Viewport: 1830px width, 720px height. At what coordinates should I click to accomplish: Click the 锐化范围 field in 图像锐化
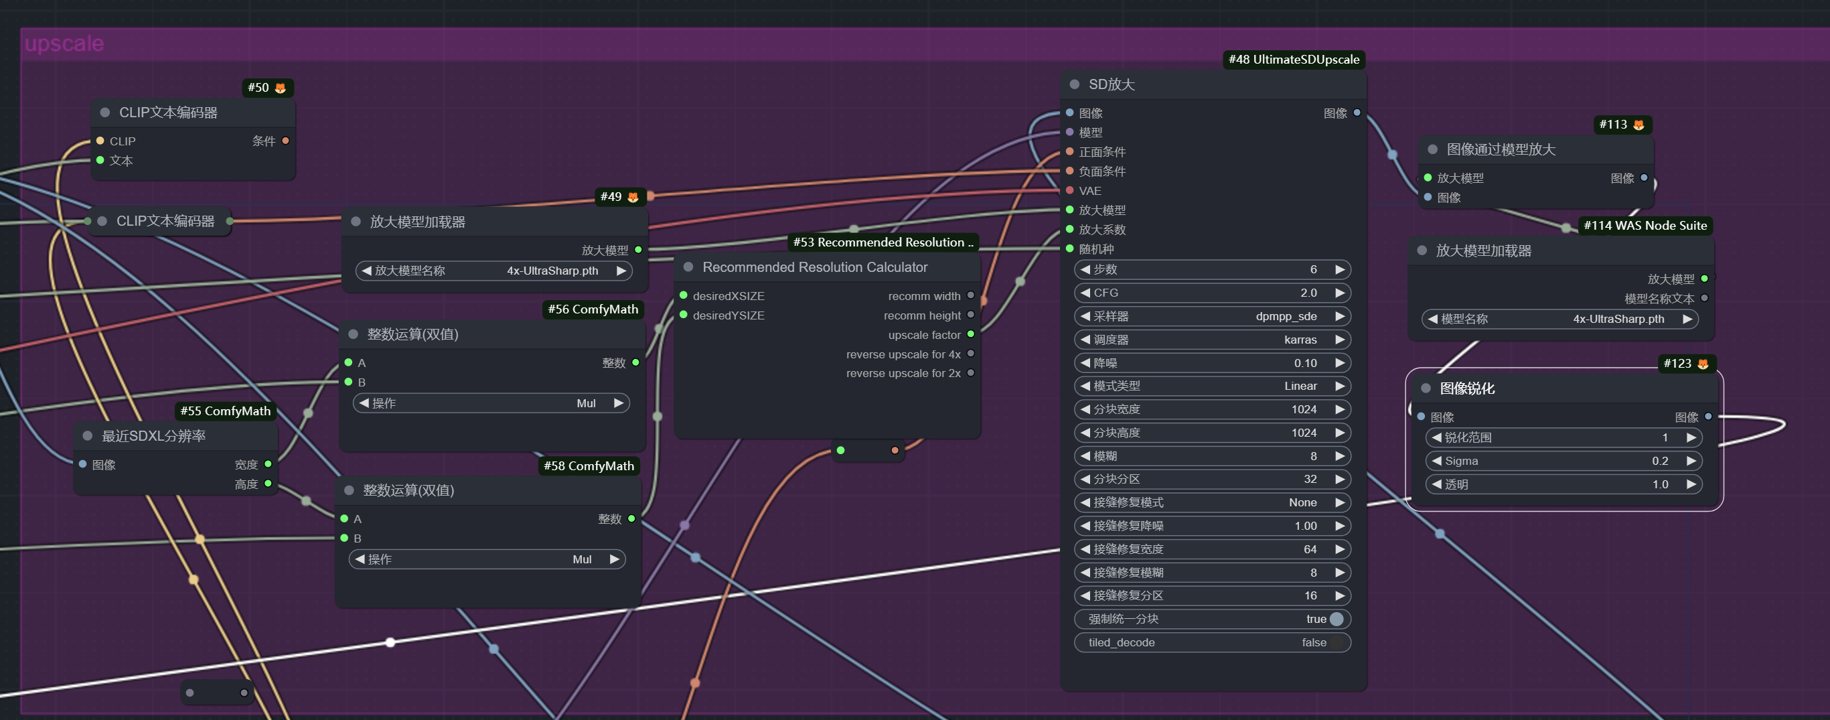click(1564, 437)
